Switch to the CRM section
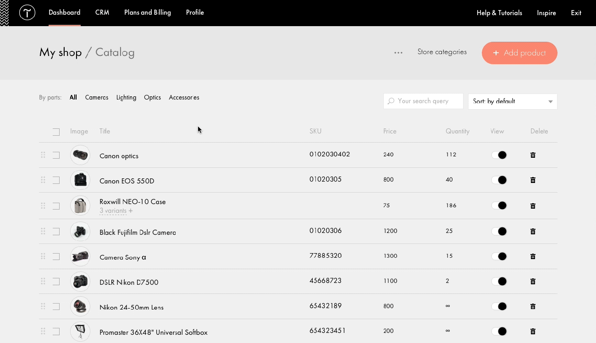This screenshot has height=343, width=596. 102,12
